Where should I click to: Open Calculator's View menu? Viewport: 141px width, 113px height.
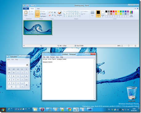[x=9, y=59]
